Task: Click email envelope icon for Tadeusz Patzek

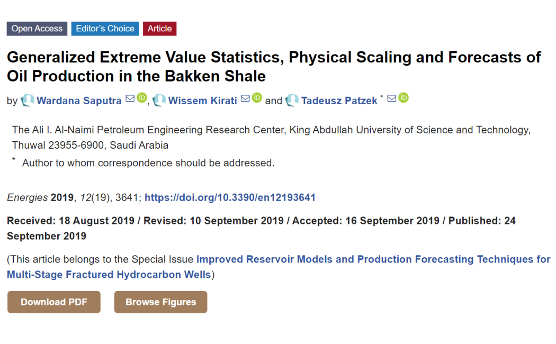Action: point(392,98)
